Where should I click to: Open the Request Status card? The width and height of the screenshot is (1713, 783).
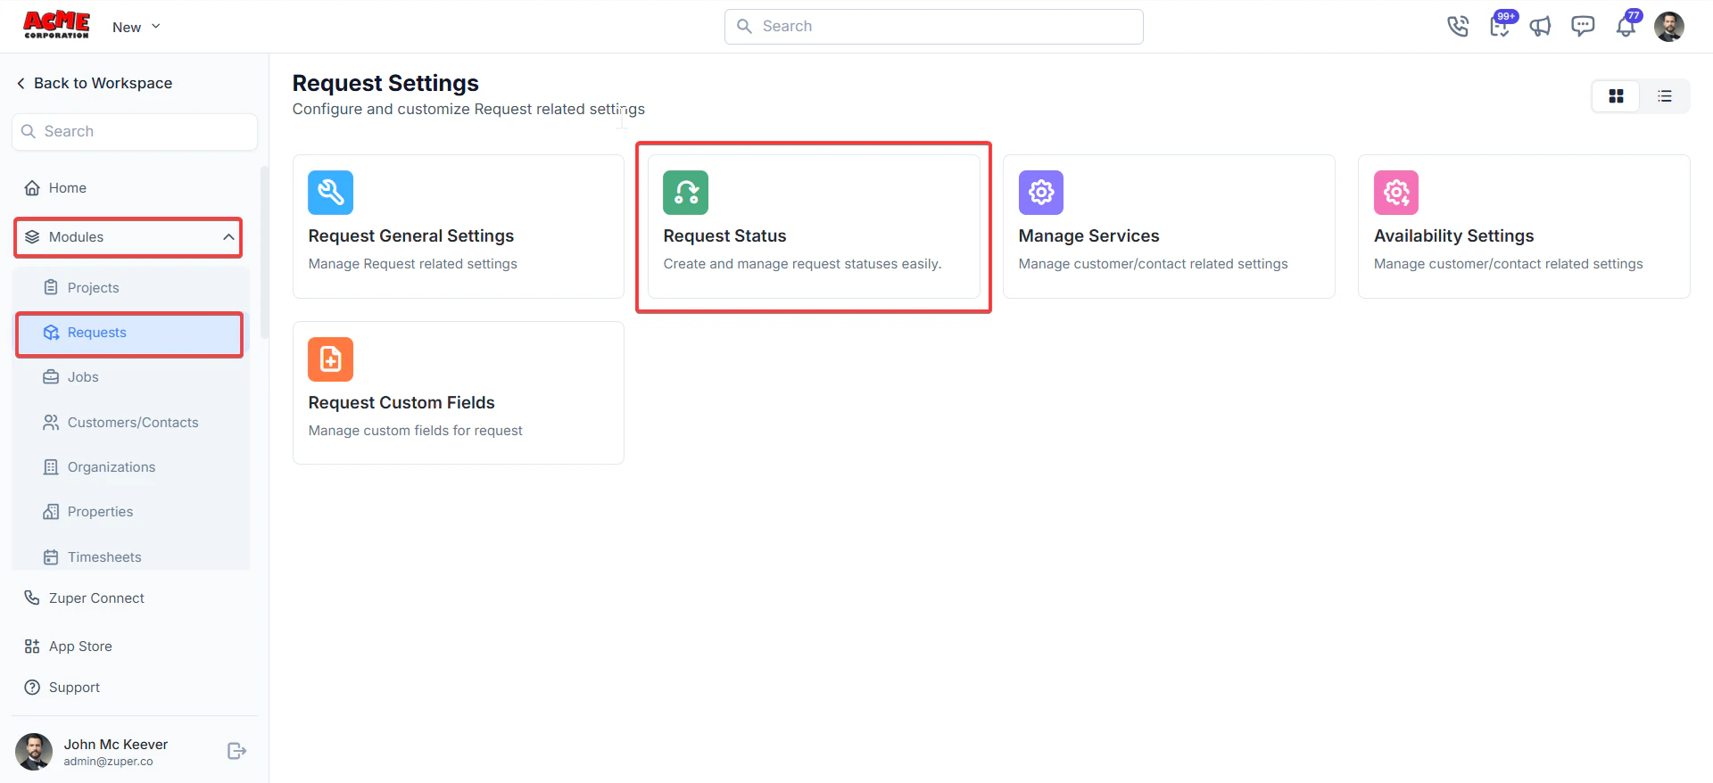[814, 227]
